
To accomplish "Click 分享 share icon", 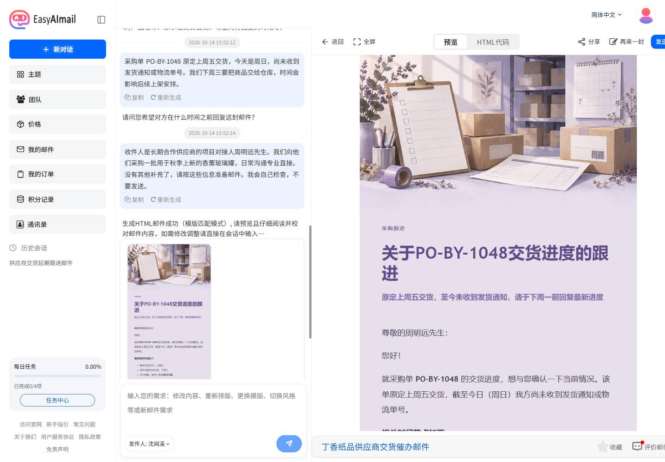I will pos(589,42).
